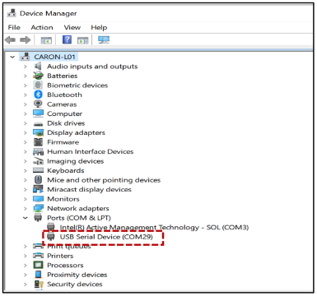Open the Help menu

pos(99,27)
